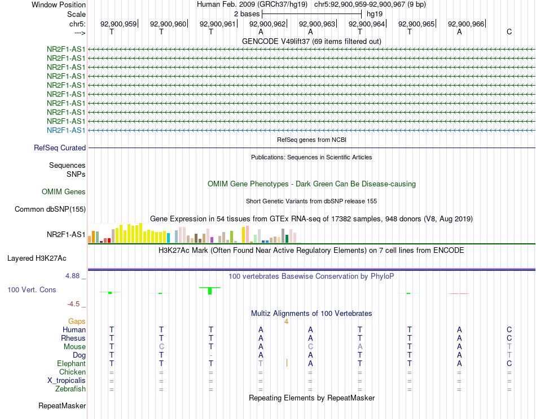This screenshot has height=419, width=536.
Task: Select the Mouse species label
Action: [74, 347]
